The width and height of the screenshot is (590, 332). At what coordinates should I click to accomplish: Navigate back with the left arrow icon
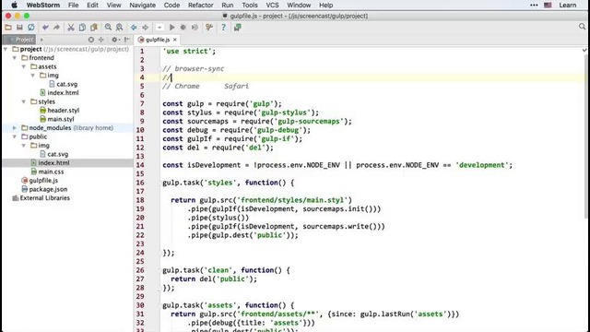pos(134,28)
